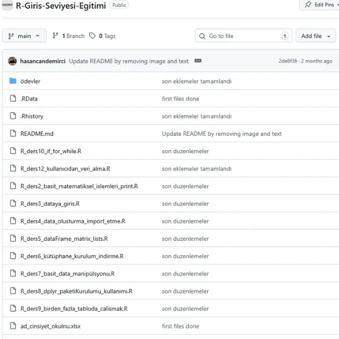Screen dimensions: 339x339
Task: Open latest commit message 'Update README by removing image and text' in header
Action: point(129,61)
